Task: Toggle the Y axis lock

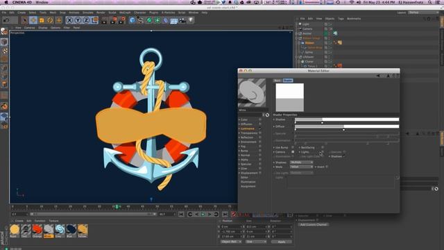Action: point(78,20)
